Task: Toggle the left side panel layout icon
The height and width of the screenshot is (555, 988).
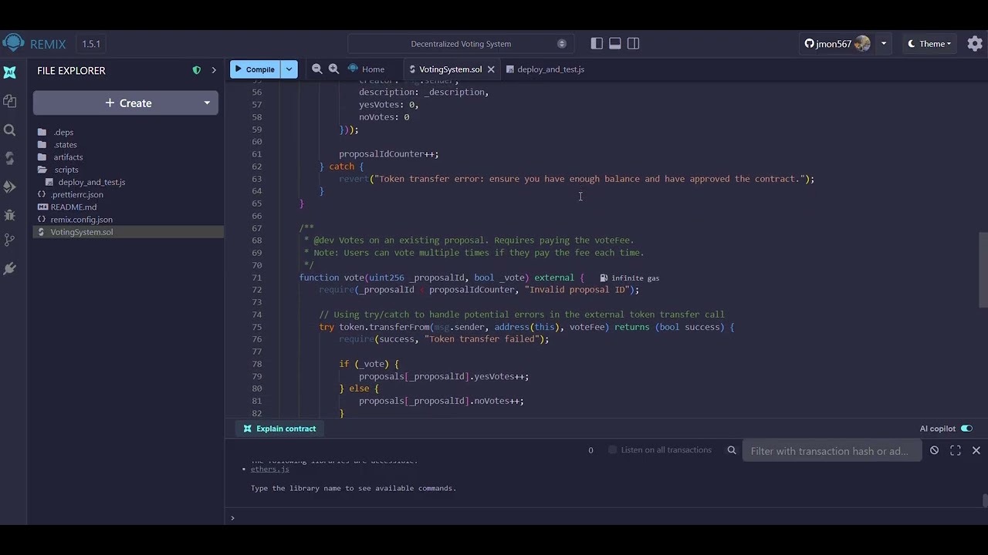Action: (x=597, y=43)
